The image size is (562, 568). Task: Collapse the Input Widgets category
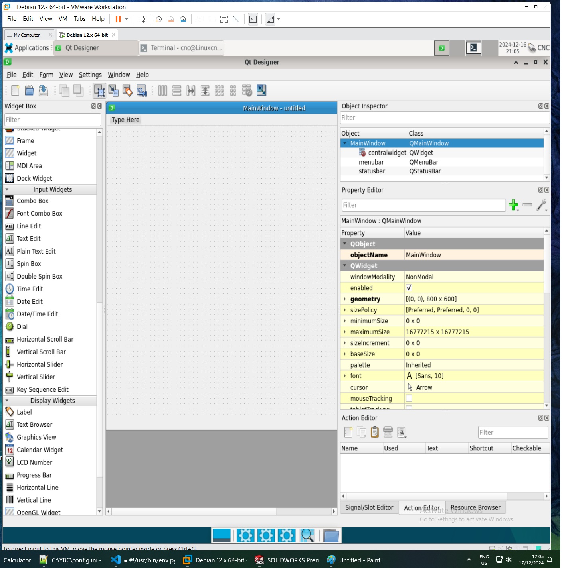pos(7,189)
